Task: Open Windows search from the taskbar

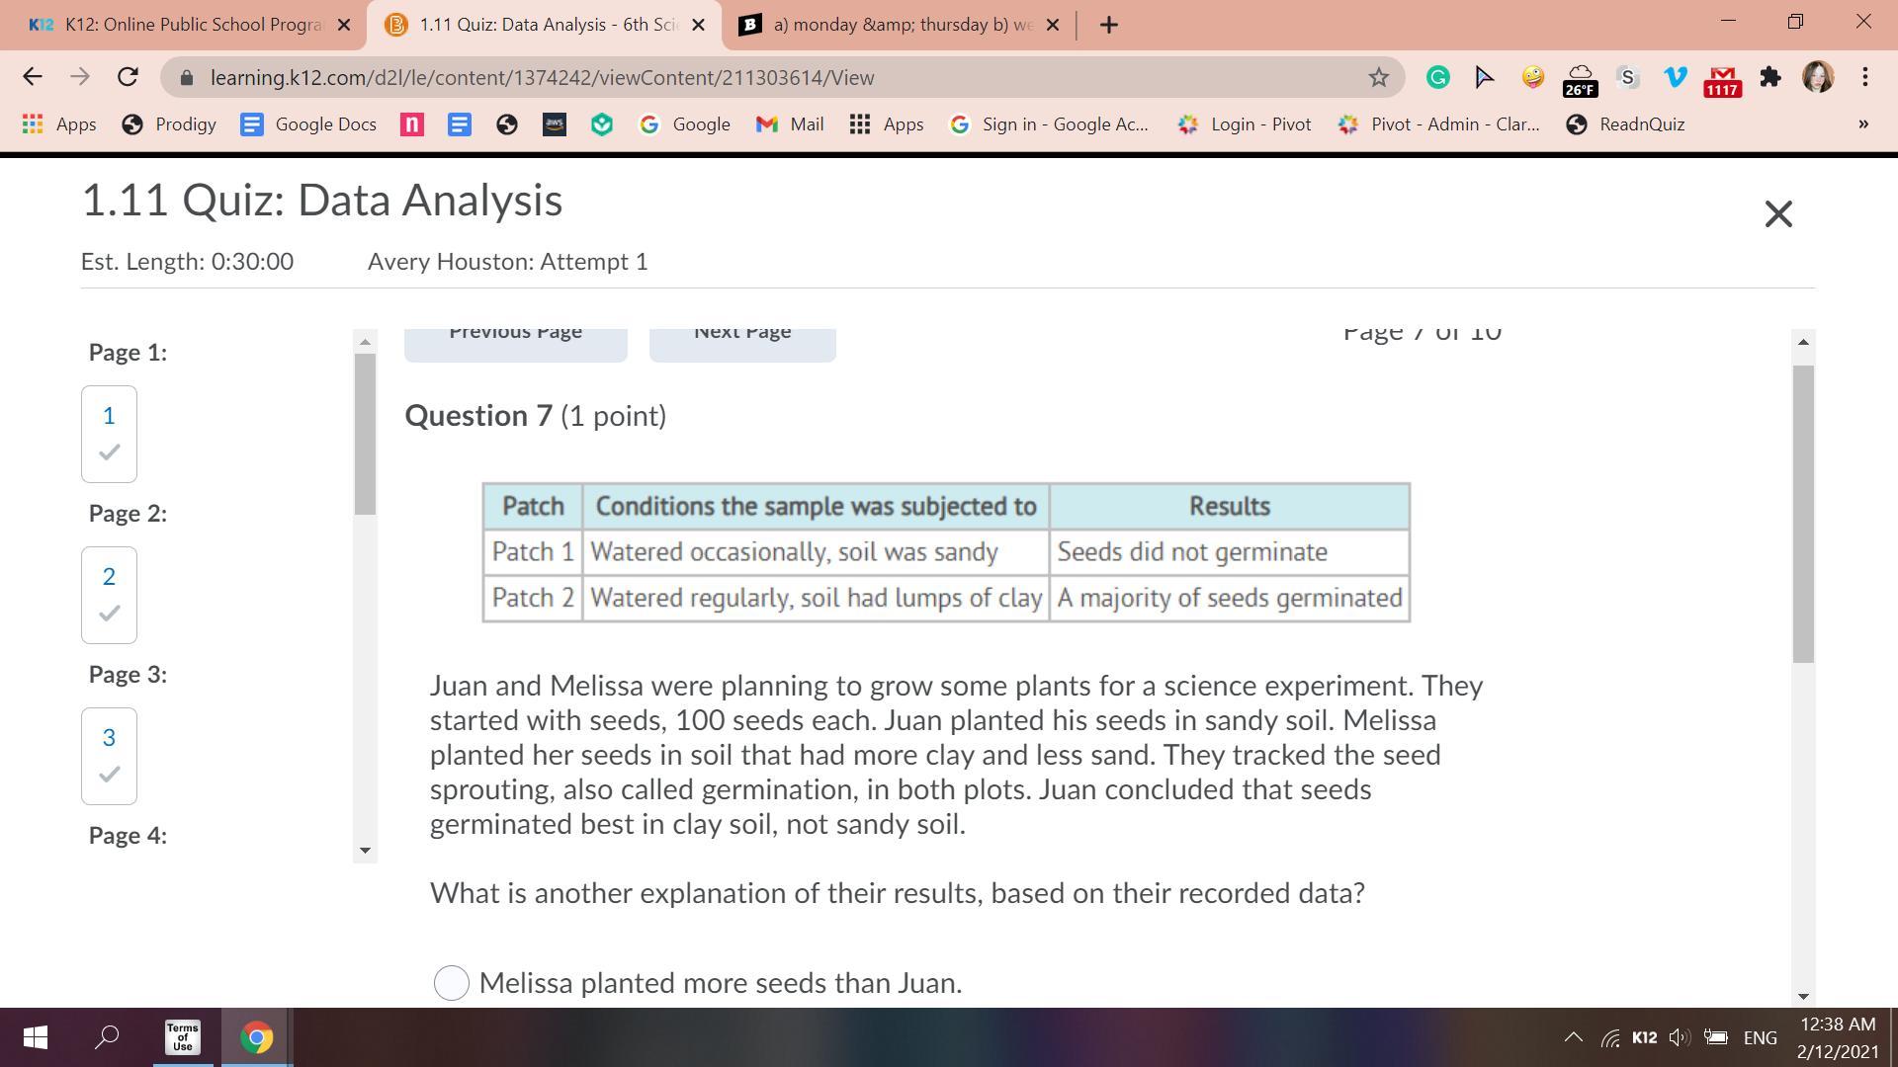Action: click(107, 1037)
